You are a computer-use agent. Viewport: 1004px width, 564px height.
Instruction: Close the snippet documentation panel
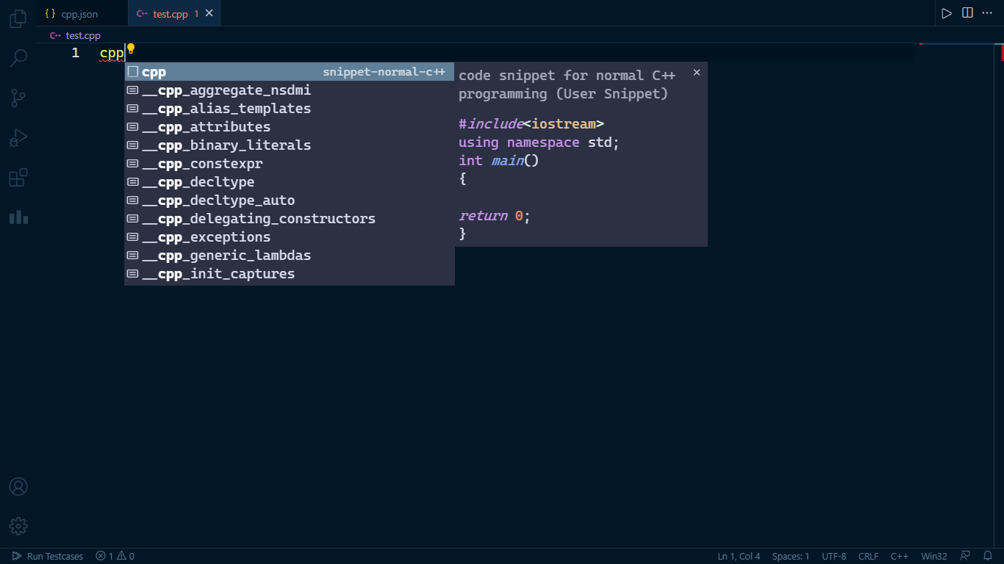(697, 72)
